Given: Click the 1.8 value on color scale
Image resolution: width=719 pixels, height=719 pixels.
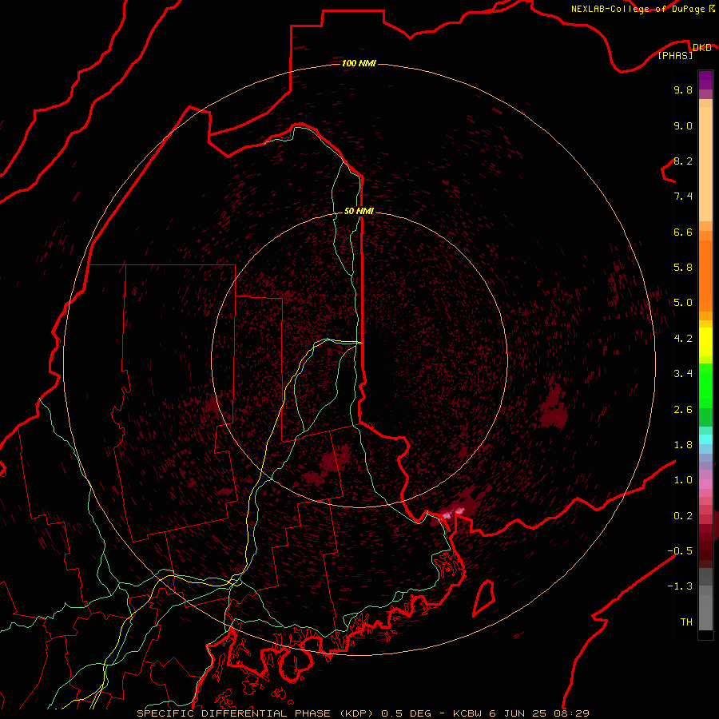Looking at the screenshot, I should (x=683, y=445).
